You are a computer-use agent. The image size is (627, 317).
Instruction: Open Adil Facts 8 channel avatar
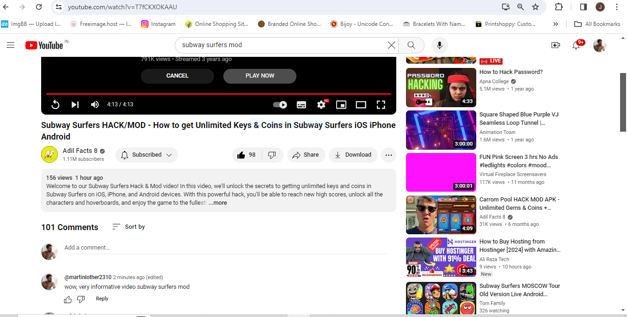coord(49,154)
